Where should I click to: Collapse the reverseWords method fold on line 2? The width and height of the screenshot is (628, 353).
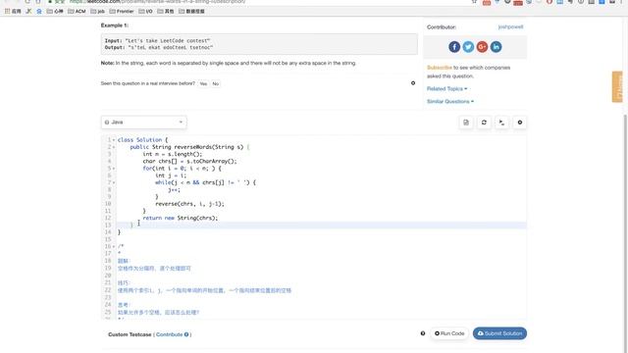coord(114,147)
